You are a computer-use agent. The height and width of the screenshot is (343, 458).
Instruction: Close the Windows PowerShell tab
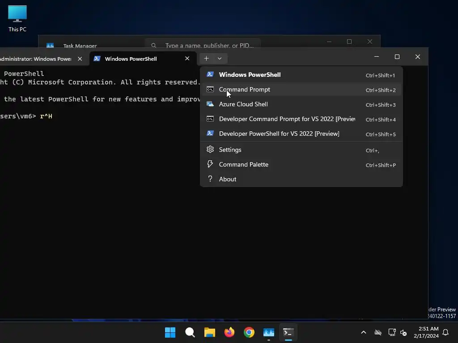(187, 59)
